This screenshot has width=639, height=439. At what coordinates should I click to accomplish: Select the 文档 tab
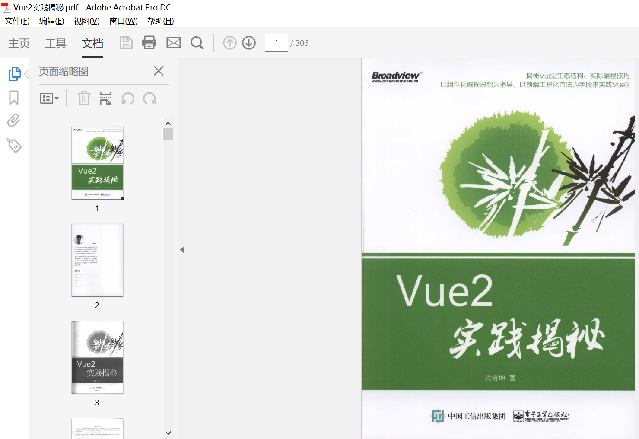click(x=92, y=43)
